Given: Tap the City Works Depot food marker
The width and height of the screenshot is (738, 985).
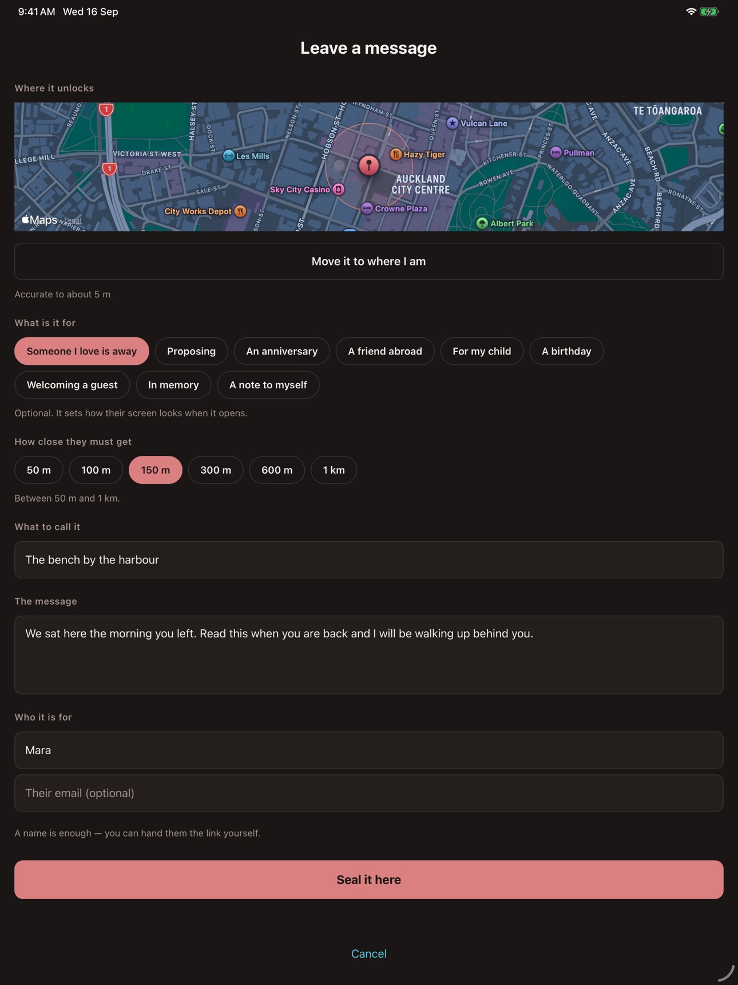Looking at the screenshot, I should 240,211.
